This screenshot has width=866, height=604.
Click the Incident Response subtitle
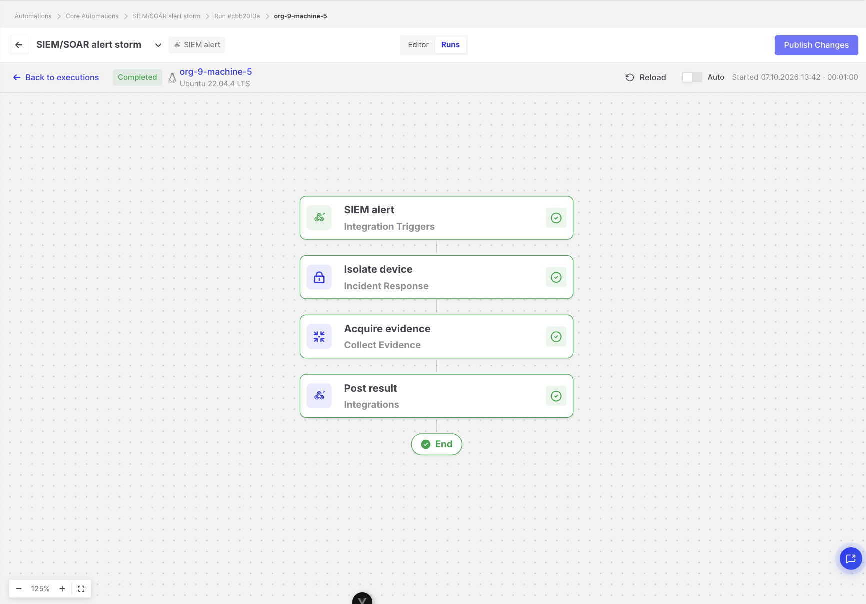click(x=386, y=286)
